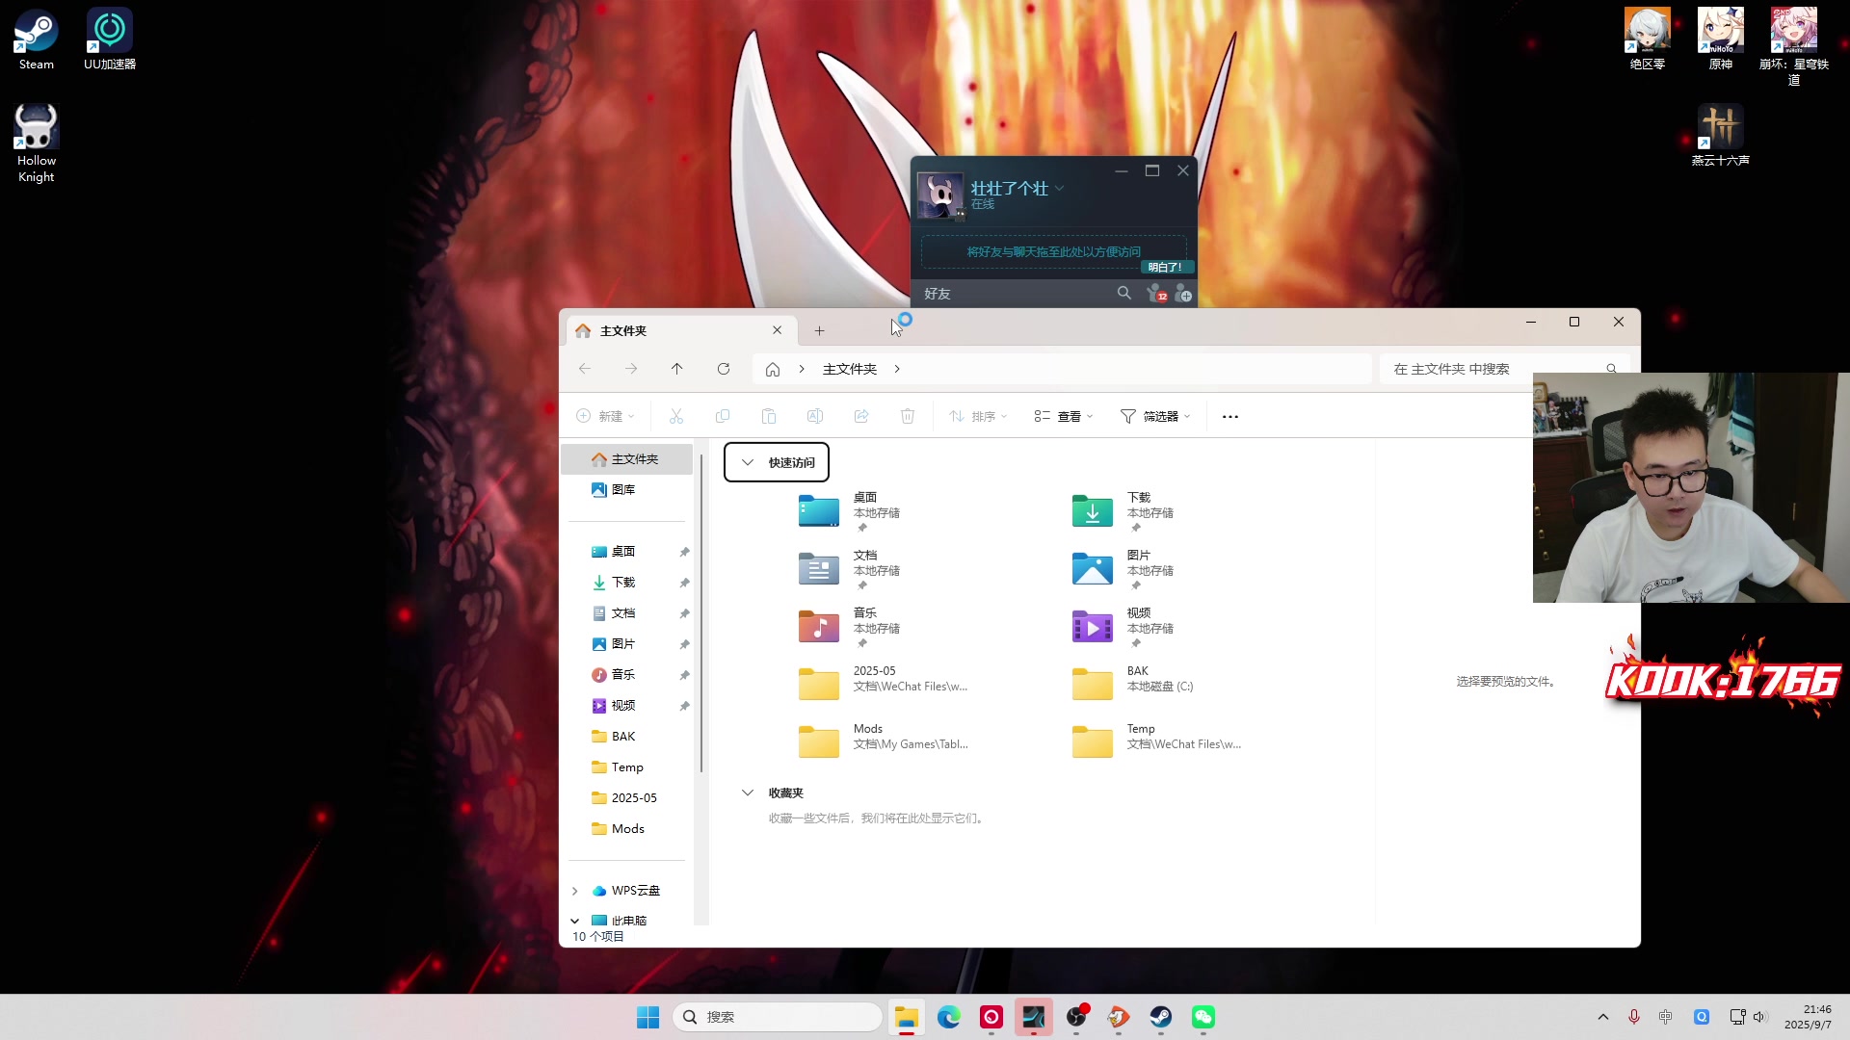Image resolution: width=1850 pixels, height=1040 pixels.
Task: Select 下载 in the navigation sidebar
Action: point(626,583)
